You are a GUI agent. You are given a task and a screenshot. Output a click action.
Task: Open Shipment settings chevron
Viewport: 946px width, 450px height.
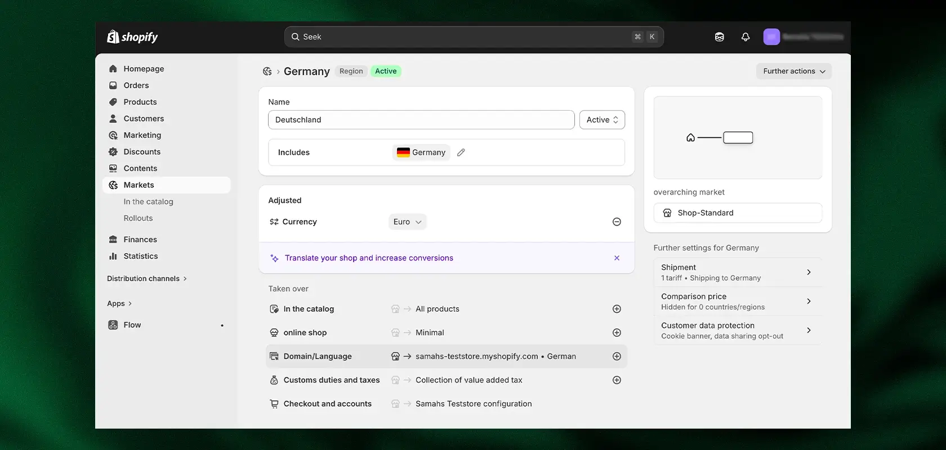click(x=809, y=272)
